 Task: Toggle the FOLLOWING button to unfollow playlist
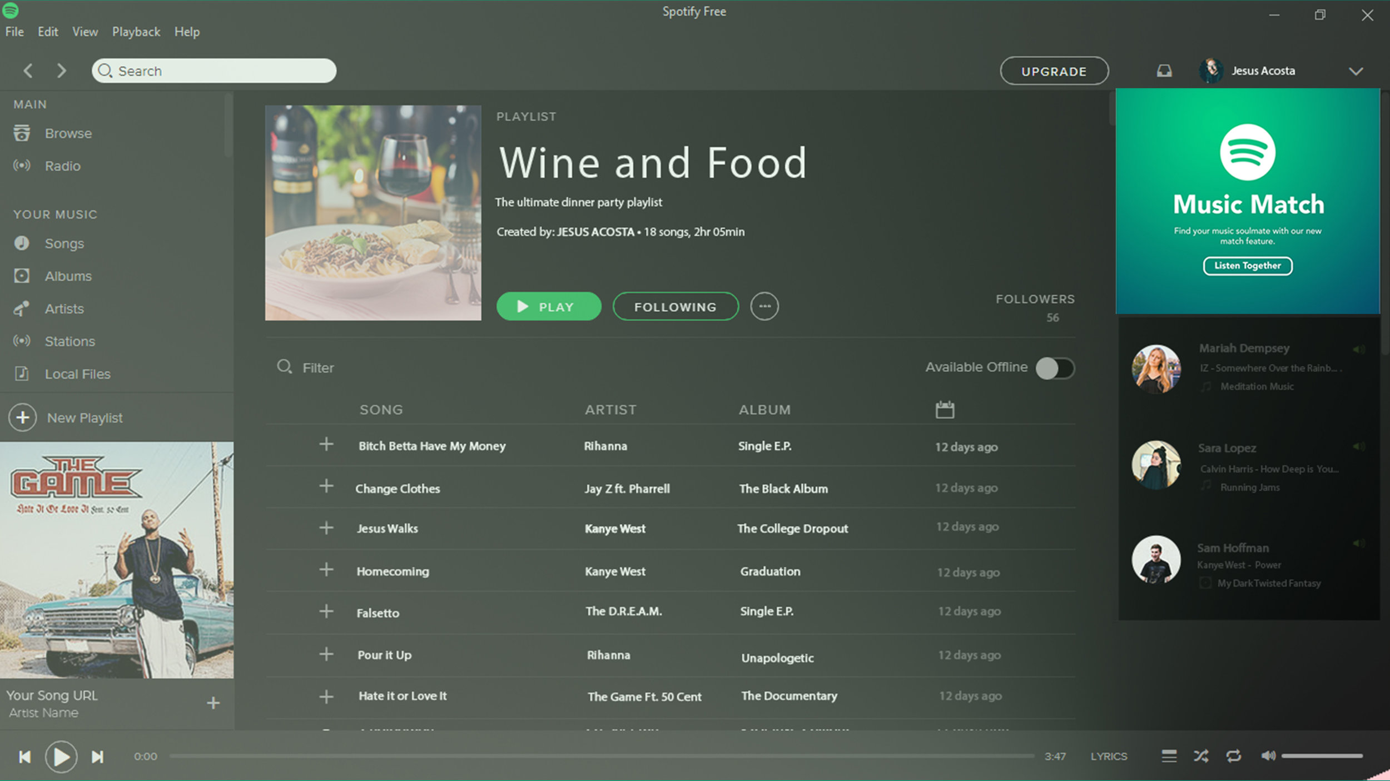[675, 307]
